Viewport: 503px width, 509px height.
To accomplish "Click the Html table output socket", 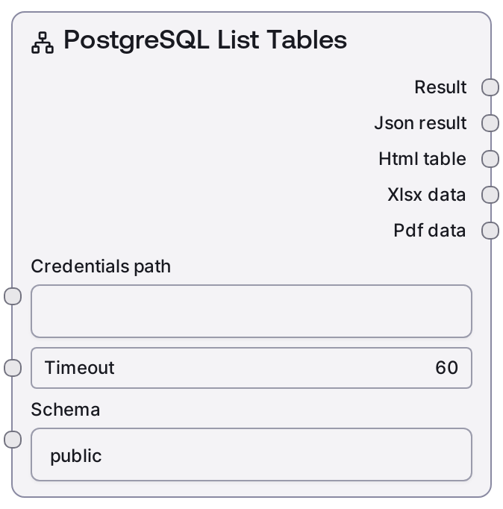I will coord(490,159).
